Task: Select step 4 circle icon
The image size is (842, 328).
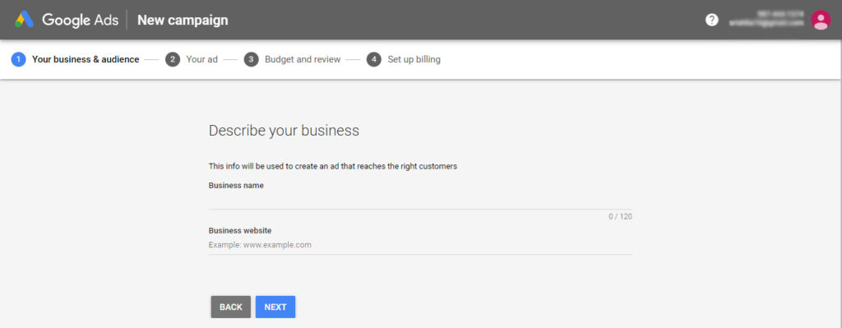Action: click(374, 59)
